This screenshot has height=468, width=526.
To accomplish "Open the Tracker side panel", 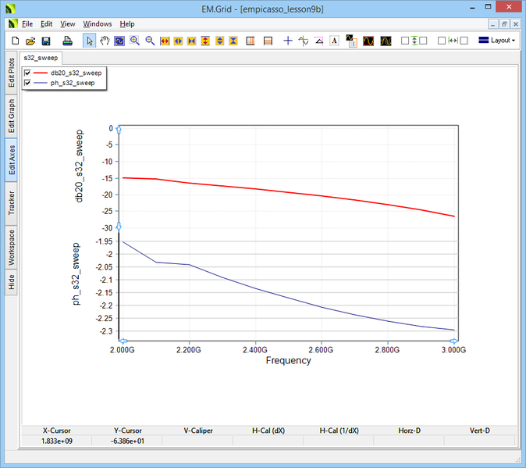I will pyautogui.click(x=11, y=202).
